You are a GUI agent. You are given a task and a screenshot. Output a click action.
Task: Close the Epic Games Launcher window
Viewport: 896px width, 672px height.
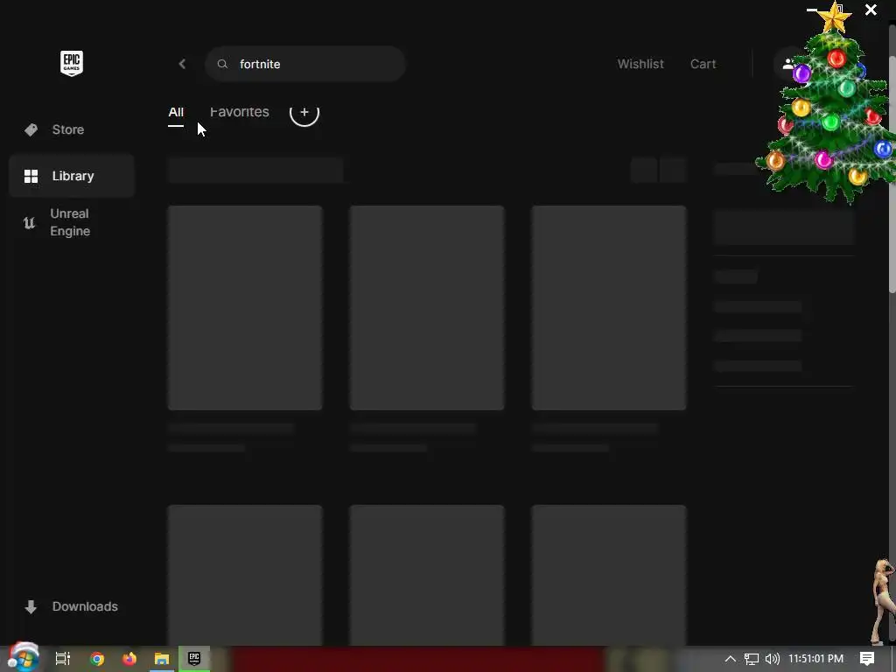pos(871,10)
